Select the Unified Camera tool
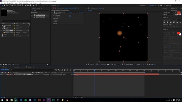Image resolution: width=182 pixels, height=102 pixels. click(x=12, y=5)
